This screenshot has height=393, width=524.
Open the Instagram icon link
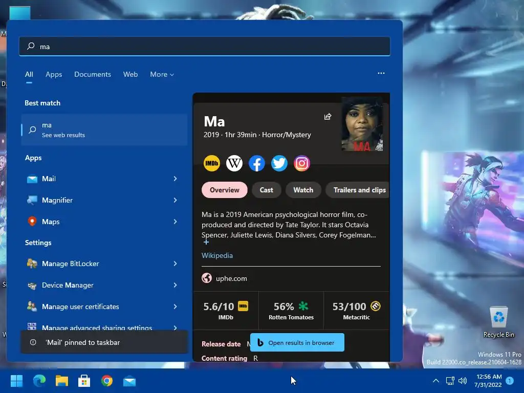coord(302,163)
